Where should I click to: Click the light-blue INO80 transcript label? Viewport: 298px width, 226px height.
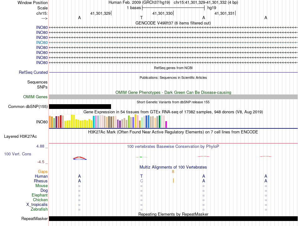tap(42, 43)
